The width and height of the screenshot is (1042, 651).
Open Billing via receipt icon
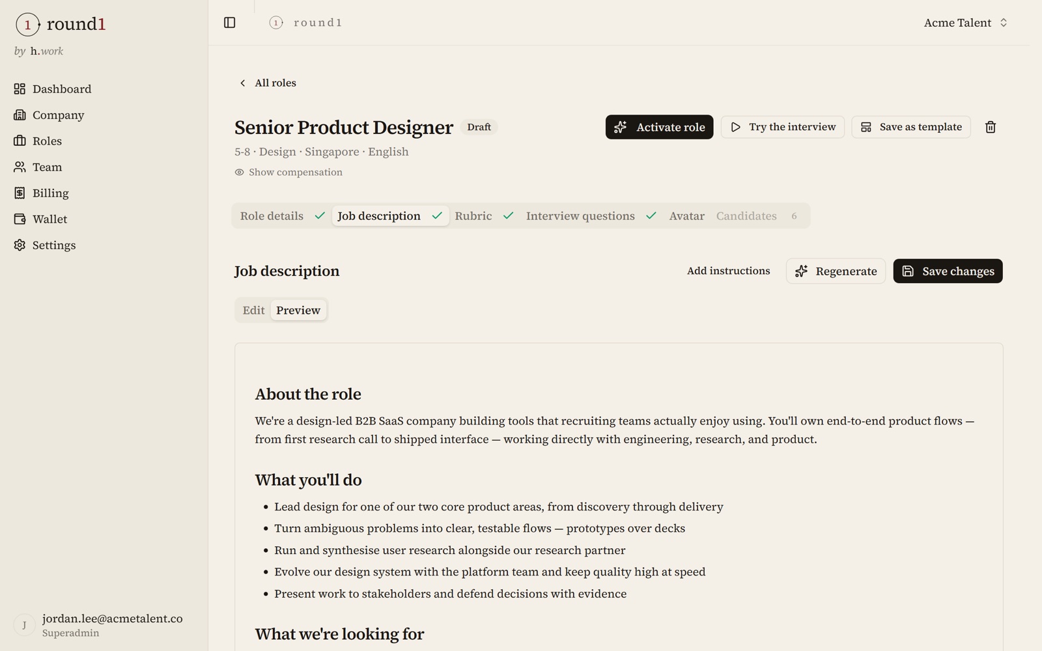coord(20,193)
